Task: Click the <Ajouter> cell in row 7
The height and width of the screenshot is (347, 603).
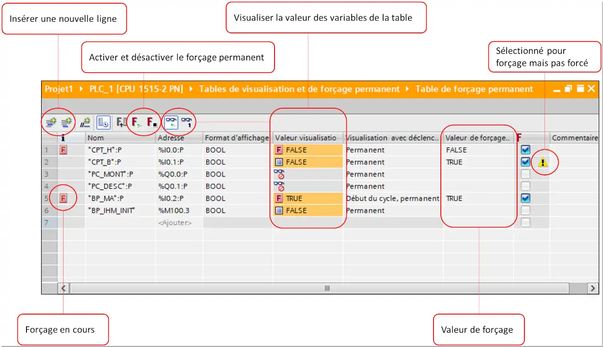Action: click(175, 223)
